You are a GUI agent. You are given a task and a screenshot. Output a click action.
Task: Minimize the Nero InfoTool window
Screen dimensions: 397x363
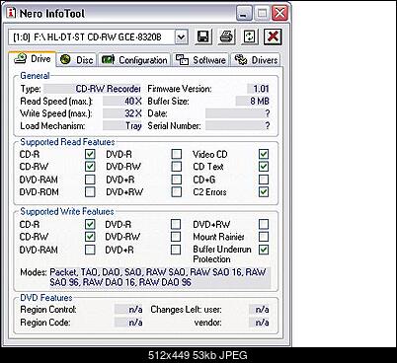pyautogui.click(x=244, y=14)
